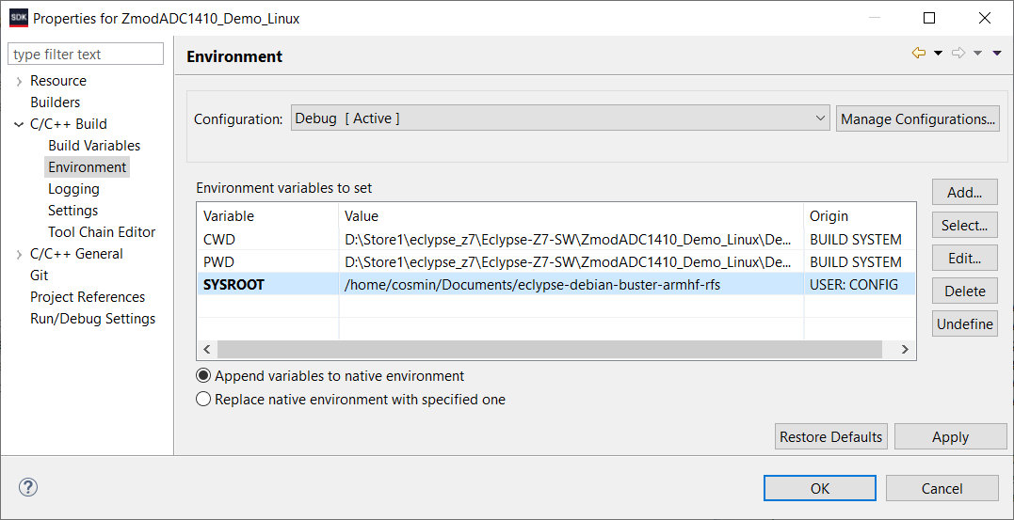Click the Delete button
Screen dimensions: 1014x520
pyautogui.click(x=964, y=292)
